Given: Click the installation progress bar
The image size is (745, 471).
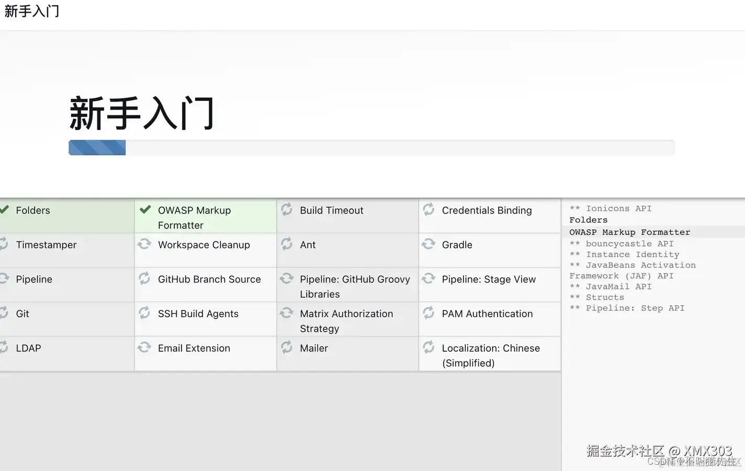Looking at the screenshot, I should 371,148.
